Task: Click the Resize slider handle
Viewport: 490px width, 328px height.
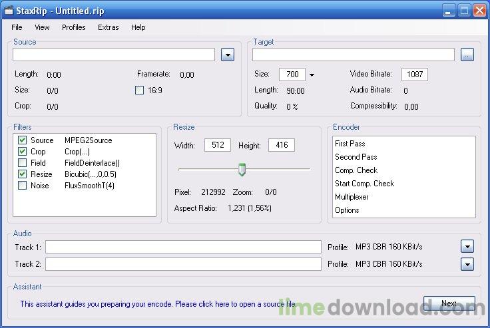Action: click(242, 170)
